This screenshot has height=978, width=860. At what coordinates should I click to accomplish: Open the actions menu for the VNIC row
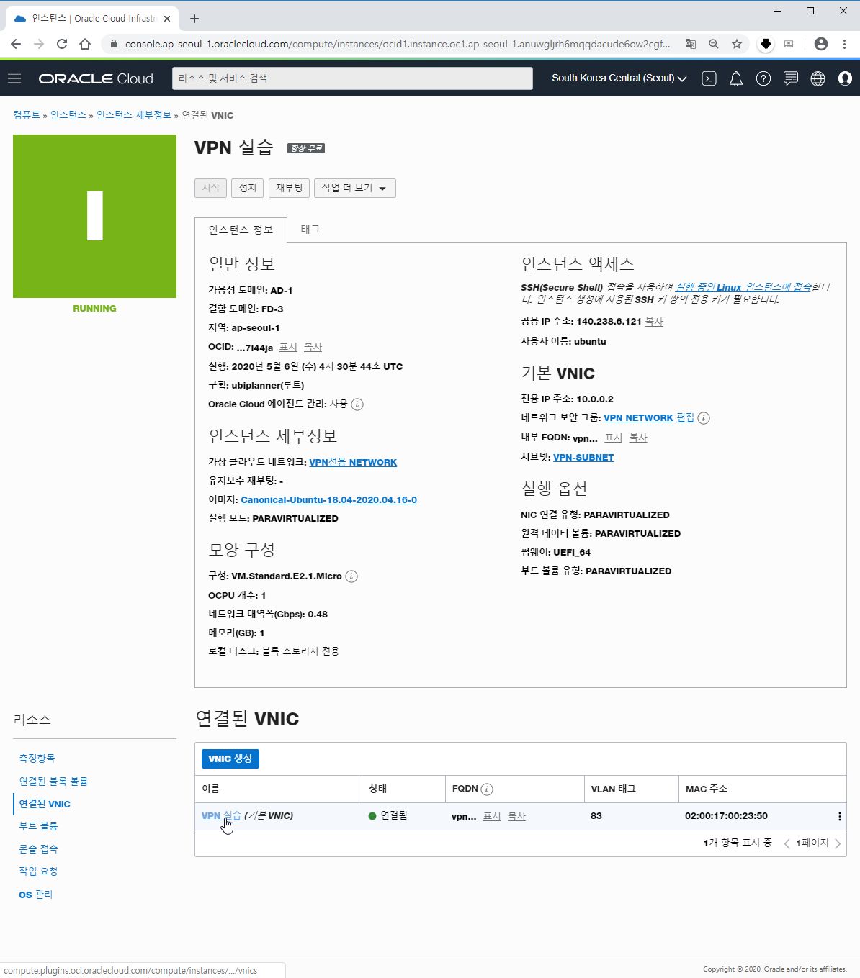tap(839, 816)
